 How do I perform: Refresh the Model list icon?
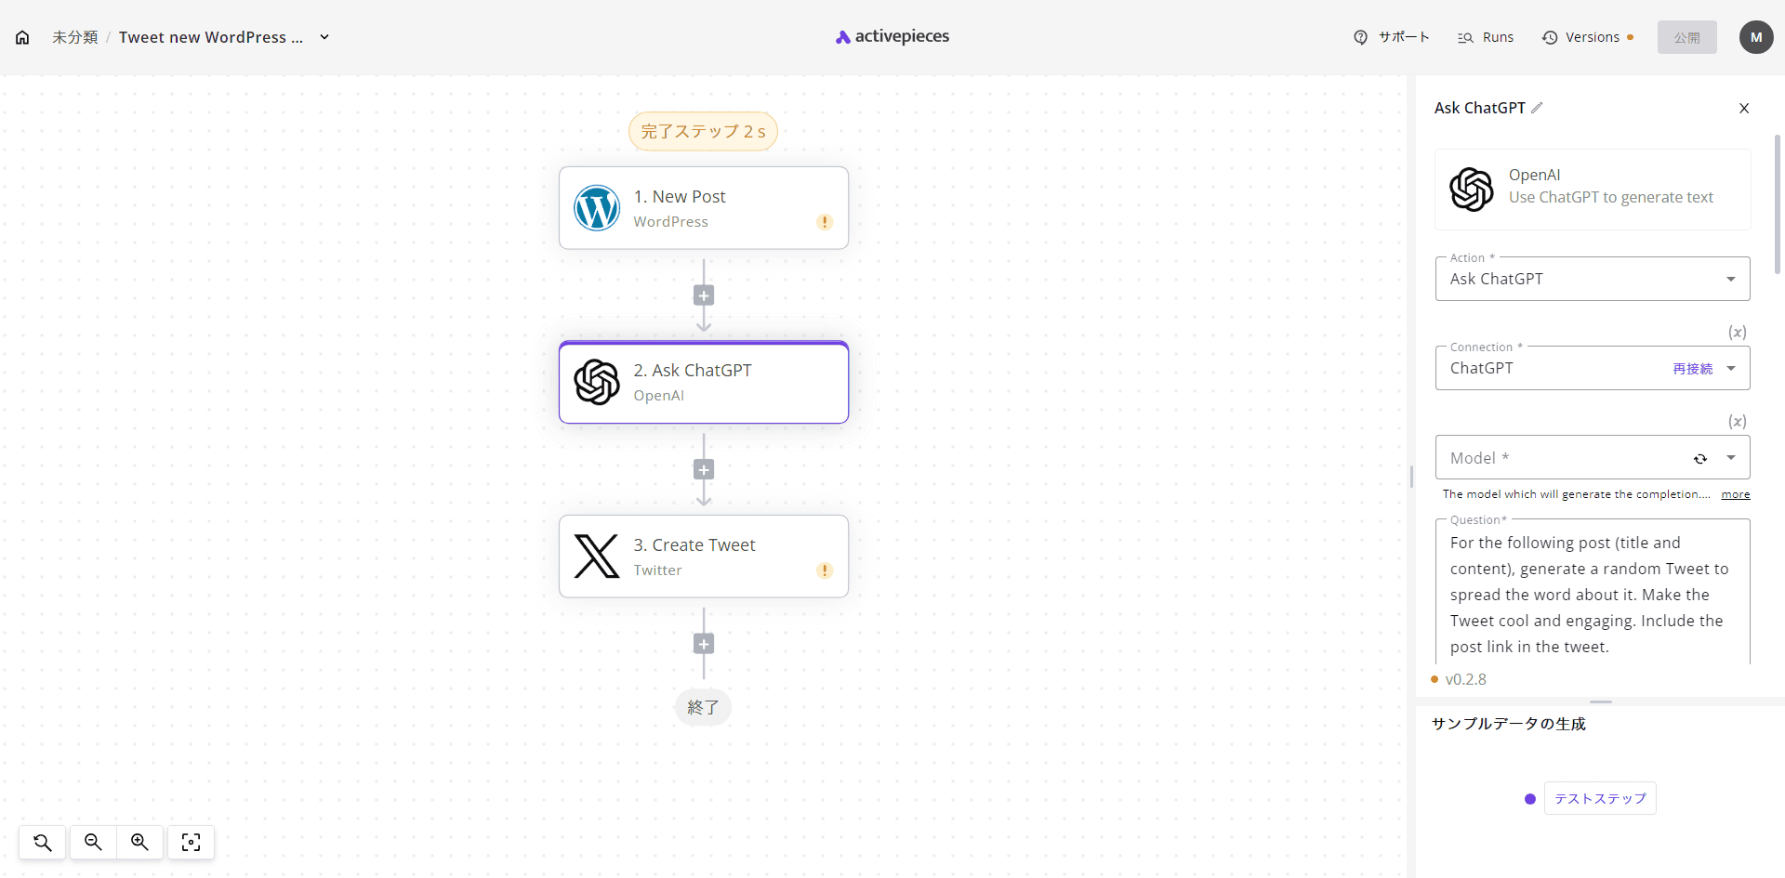pyautogui.click(x=1700, y=458)
